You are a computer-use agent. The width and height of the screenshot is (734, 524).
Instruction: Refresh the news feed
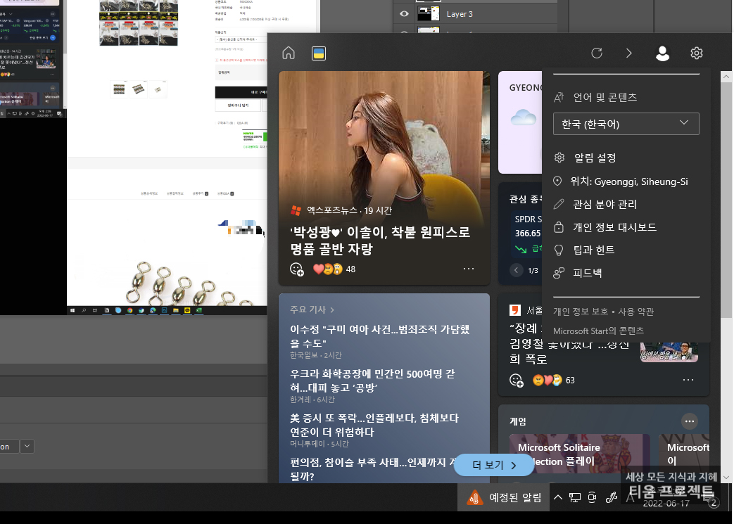(597, 53)
